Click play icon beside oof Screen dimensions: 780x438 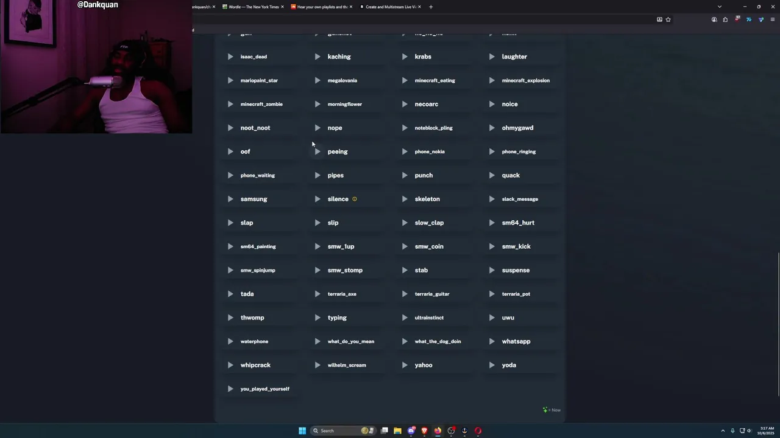(x=230, y=151)
